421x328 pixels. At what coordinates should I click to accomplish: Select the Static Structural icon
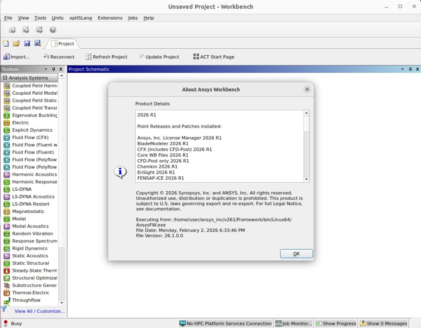pos(7,263)
